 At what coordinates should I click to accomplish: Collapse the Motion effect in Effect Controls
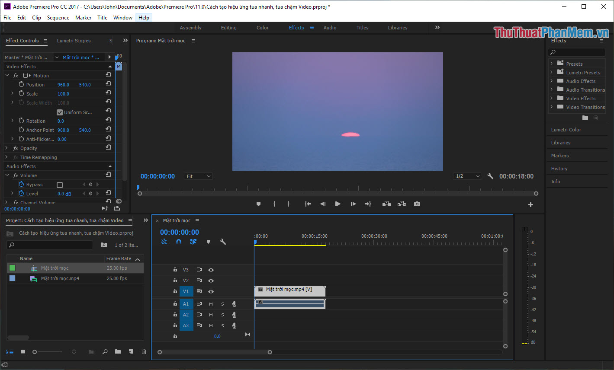(7, 75)
